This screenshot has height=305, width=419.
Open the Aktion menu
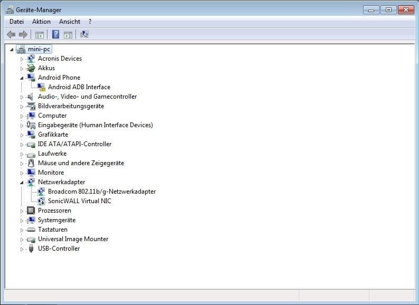41,22
